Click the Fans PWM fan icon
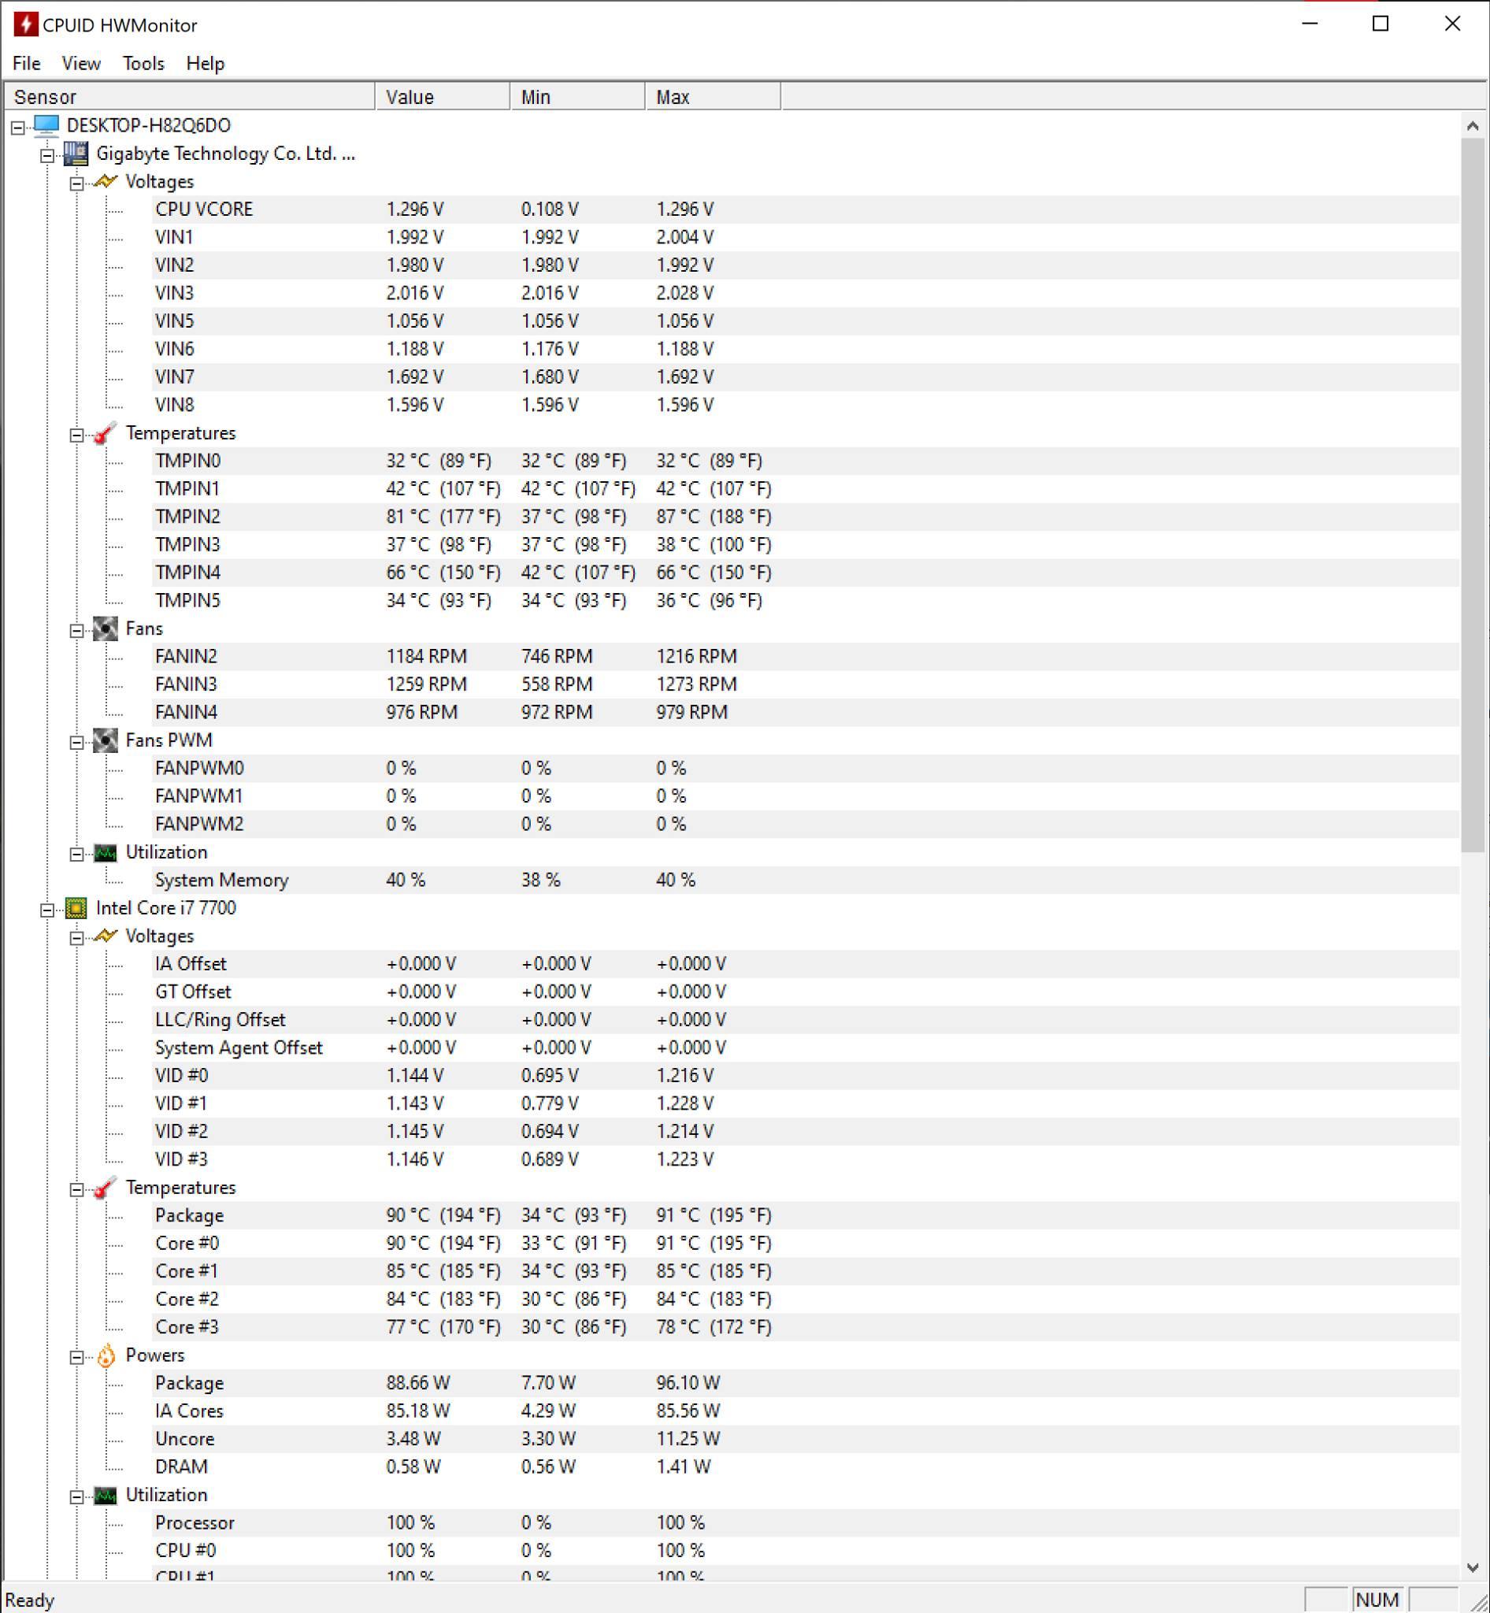The width and height of the screenshot is (1490, 1613). 106,740
